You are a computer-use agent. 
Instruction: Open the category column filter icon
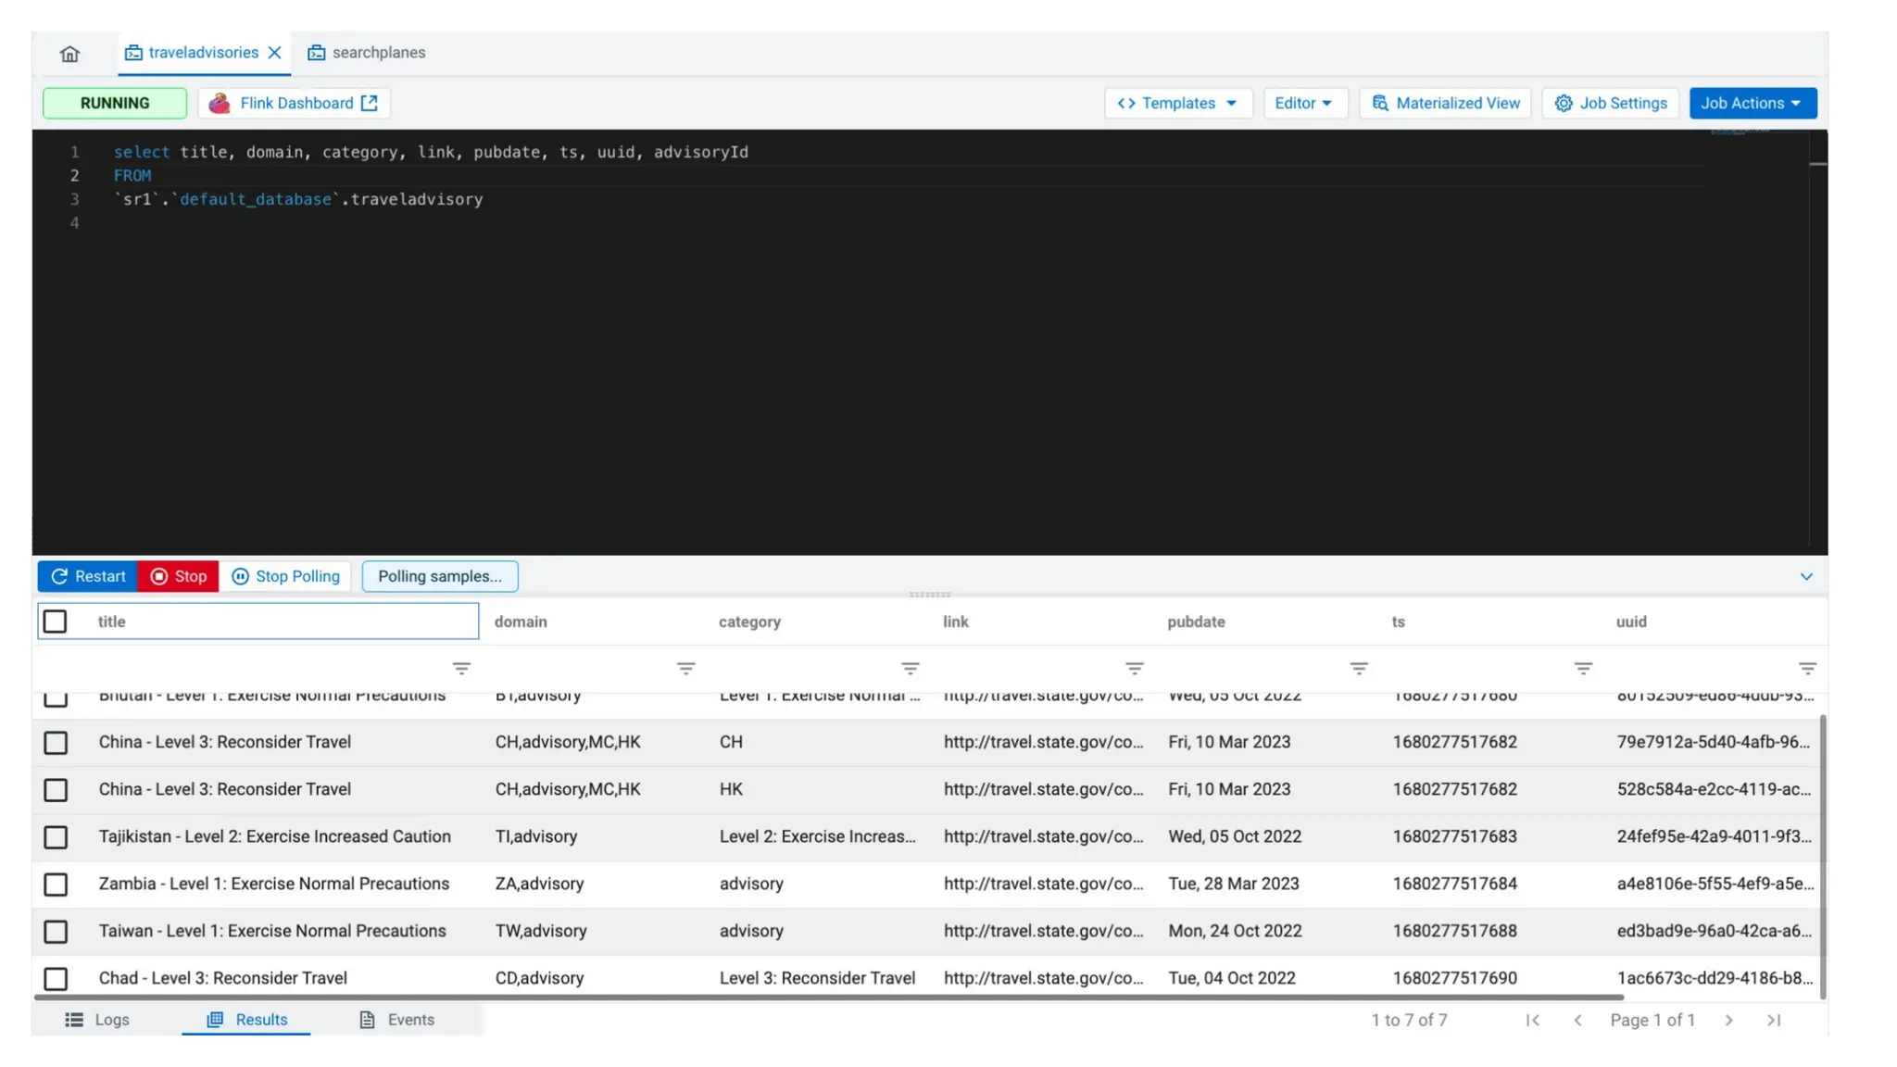click(911, 669)
